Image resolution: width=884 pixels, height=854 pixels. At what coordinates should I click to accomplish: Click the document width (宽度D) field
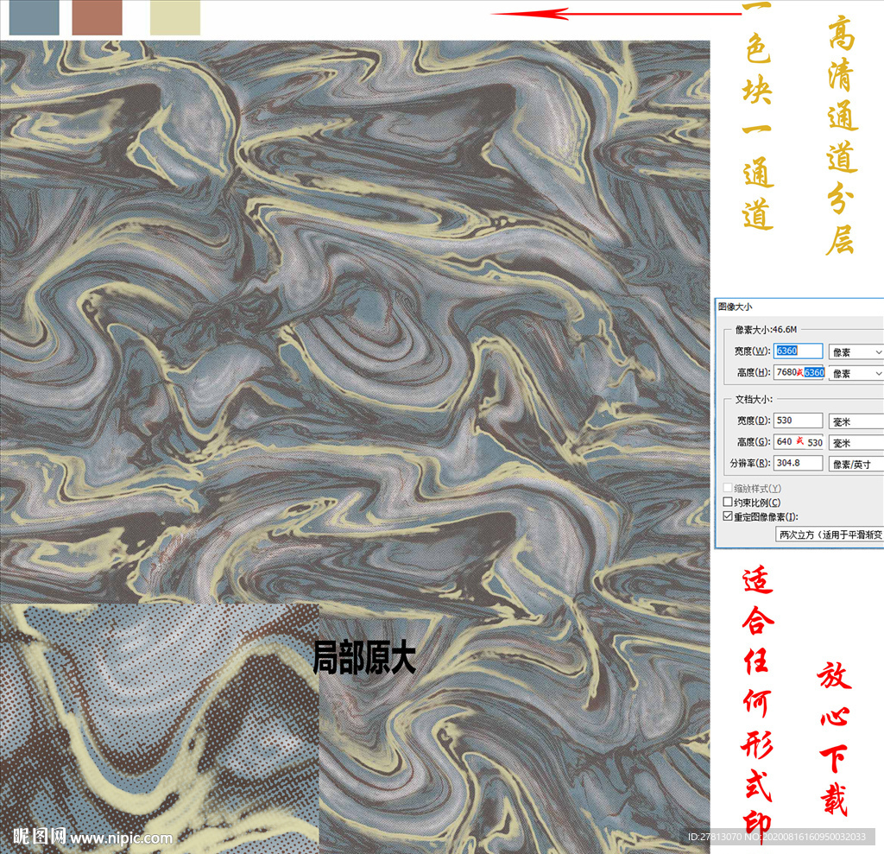point(798,421)
